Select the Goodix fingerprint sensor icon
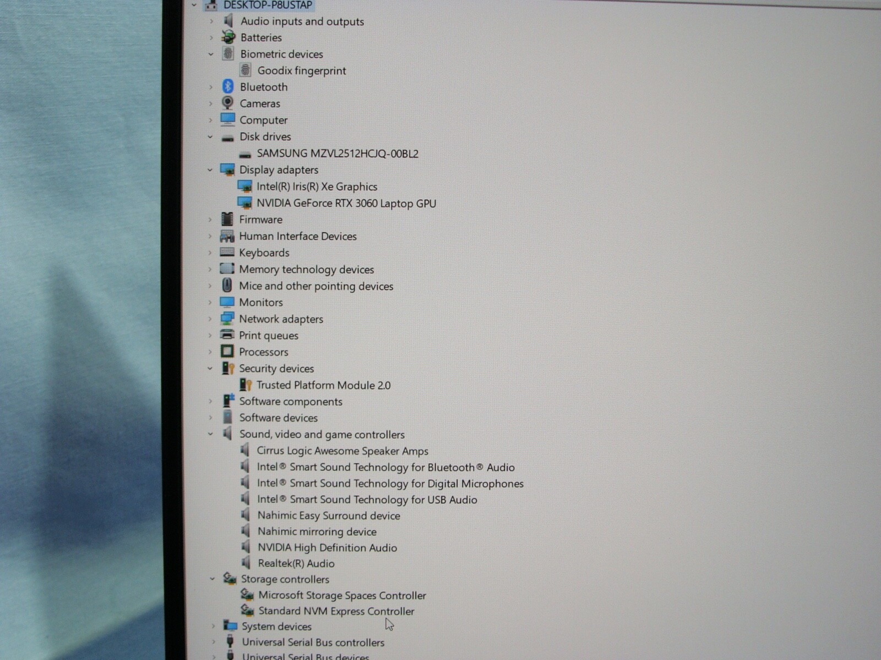 pyautogui.click(x=246, y=70)
